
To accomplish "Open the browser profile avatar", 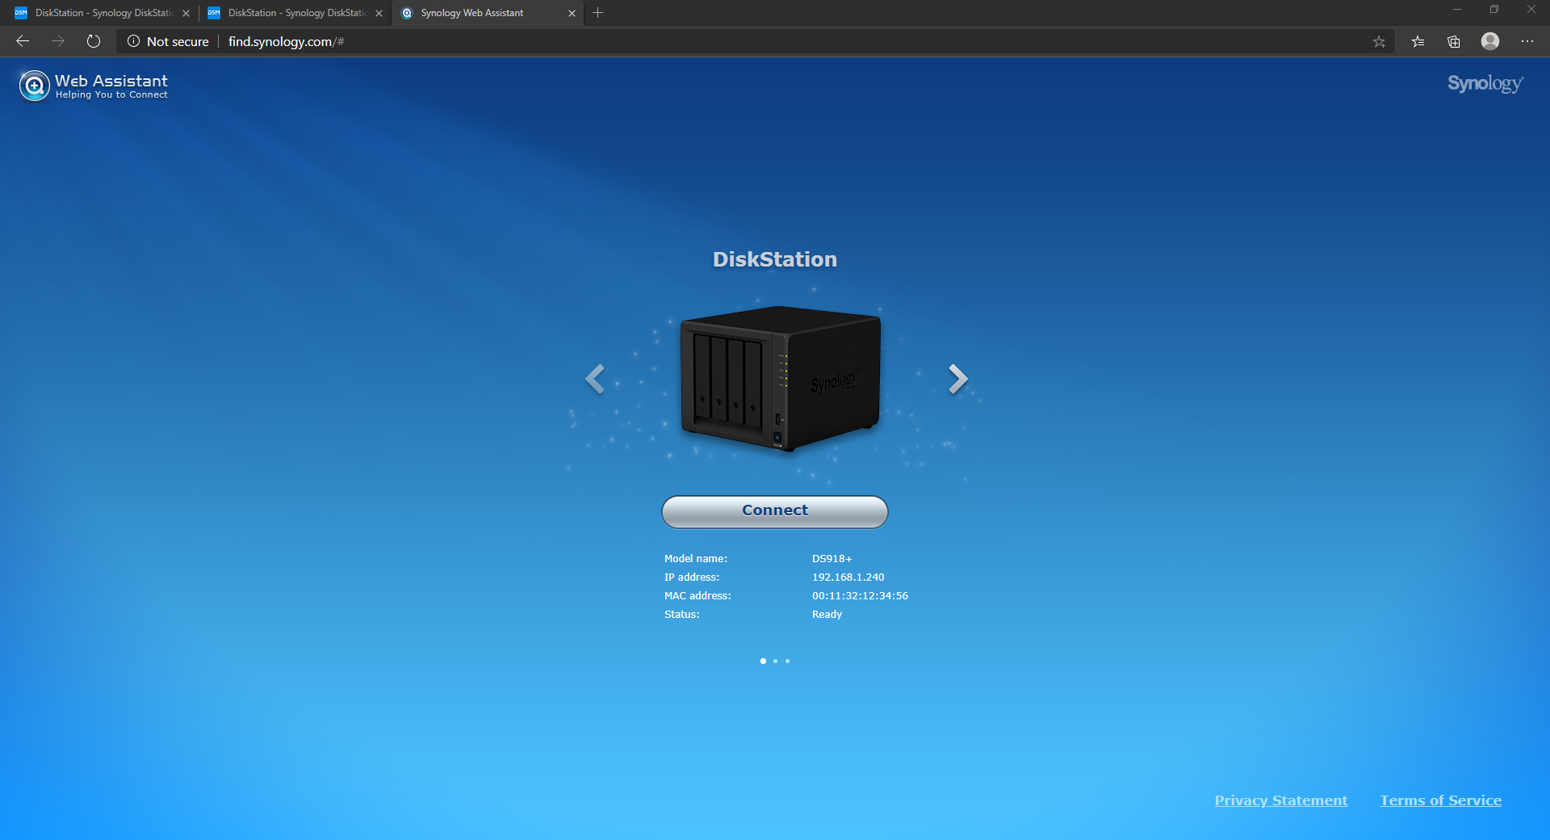I will 1490,41.
